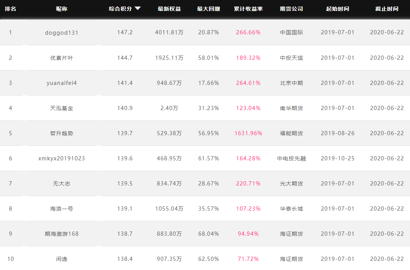
Task: Open nickname doggod131
Action: click(62, 33)
